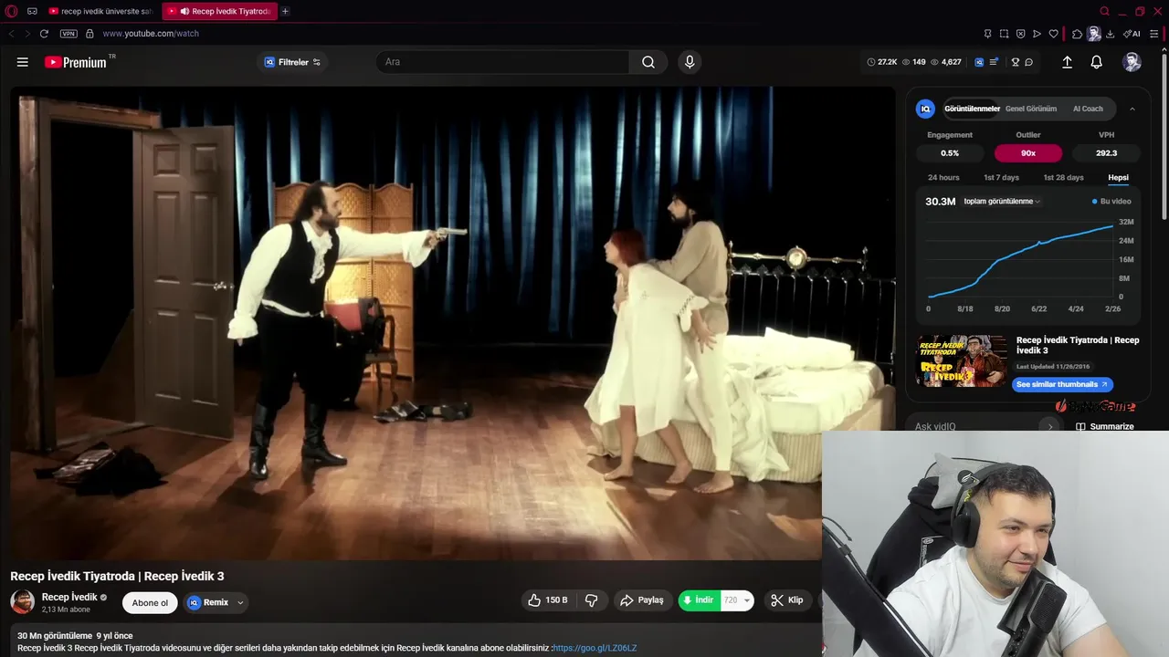Screen dimensions: 1169x657
Task: Open the vidIQ Filtreler button
Action: (x=292, y=62)
